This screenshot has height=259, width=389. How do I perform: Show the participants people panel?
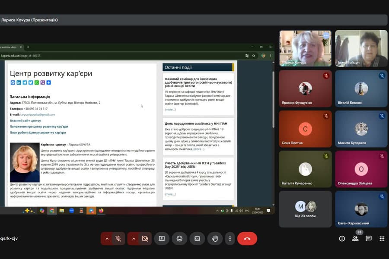click(x=355, y=239)
